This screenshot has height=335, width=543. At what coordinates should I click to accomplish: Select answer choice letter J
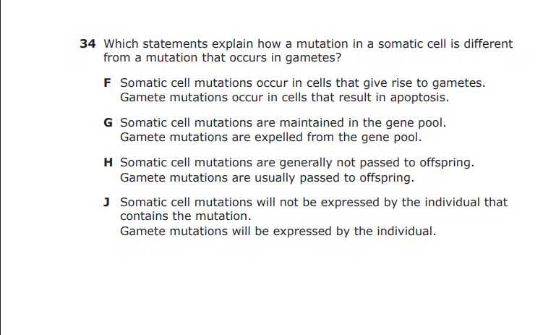[107, 202]
